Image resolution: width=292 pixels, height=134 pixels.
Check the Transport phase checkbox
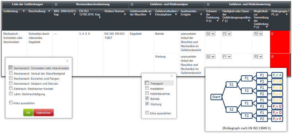[x=147, y=83]
